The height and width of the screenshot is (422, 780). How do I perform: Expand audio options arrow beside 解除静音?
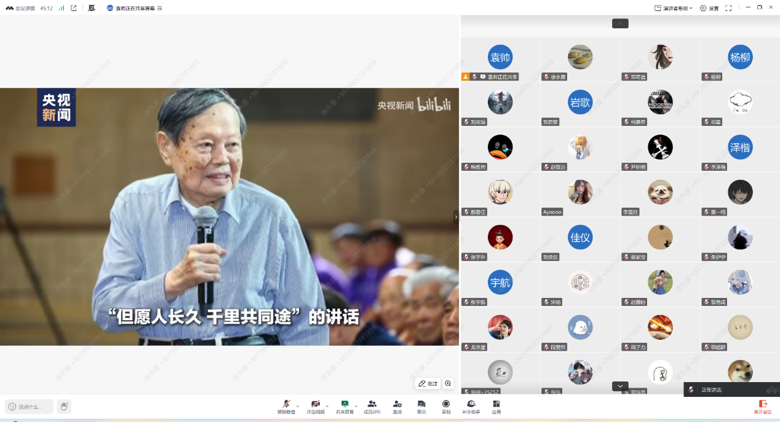click(298, 406)
